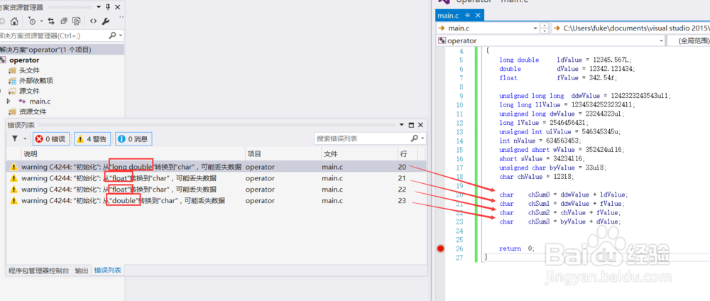
Task: Close the Solution Explorer panel
Action: pos(118,7)
